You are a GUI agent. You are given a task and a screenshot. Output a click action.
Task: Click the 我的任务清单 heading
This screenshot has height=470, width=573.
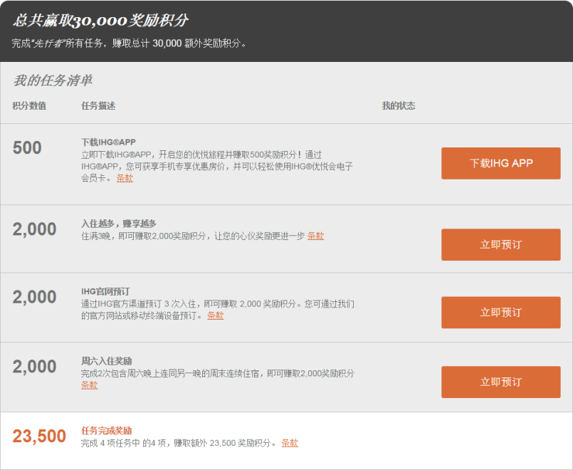pyautogui.click(x=53, y=80)
